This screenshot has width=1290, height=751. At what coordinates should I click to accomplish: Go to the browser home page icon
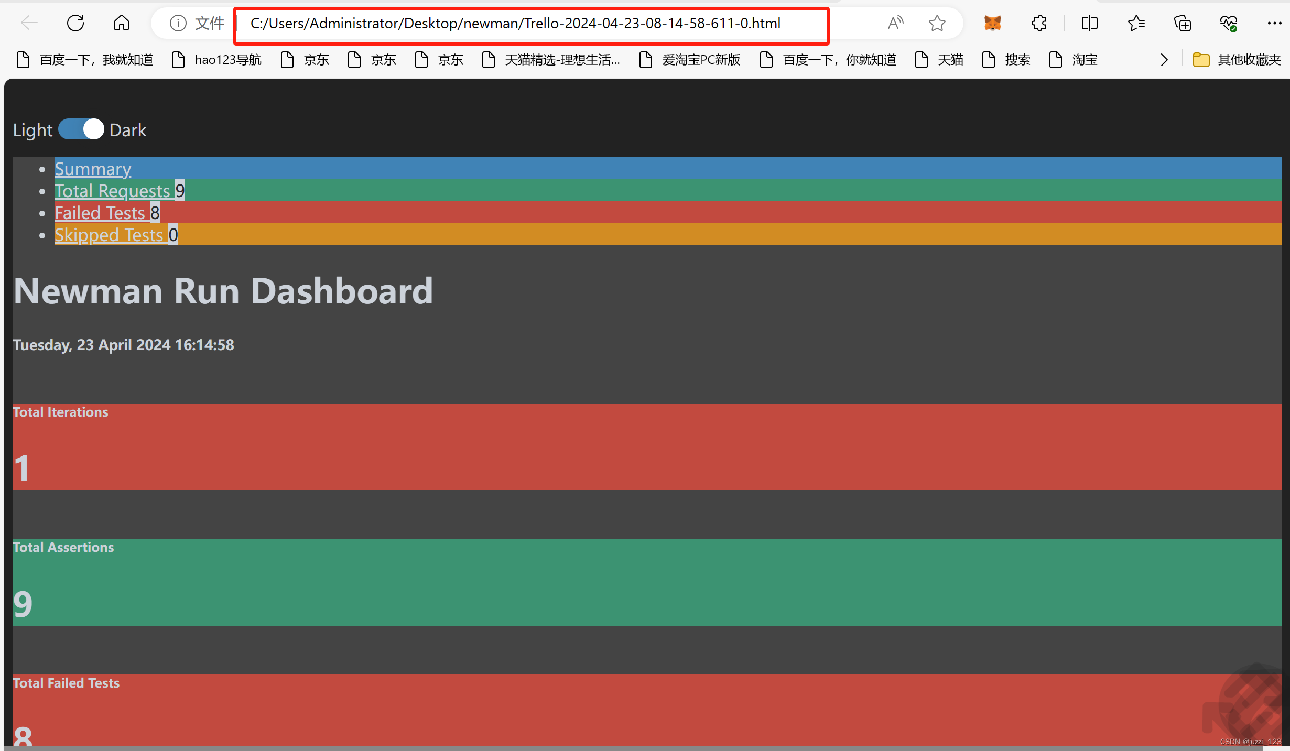121,23
